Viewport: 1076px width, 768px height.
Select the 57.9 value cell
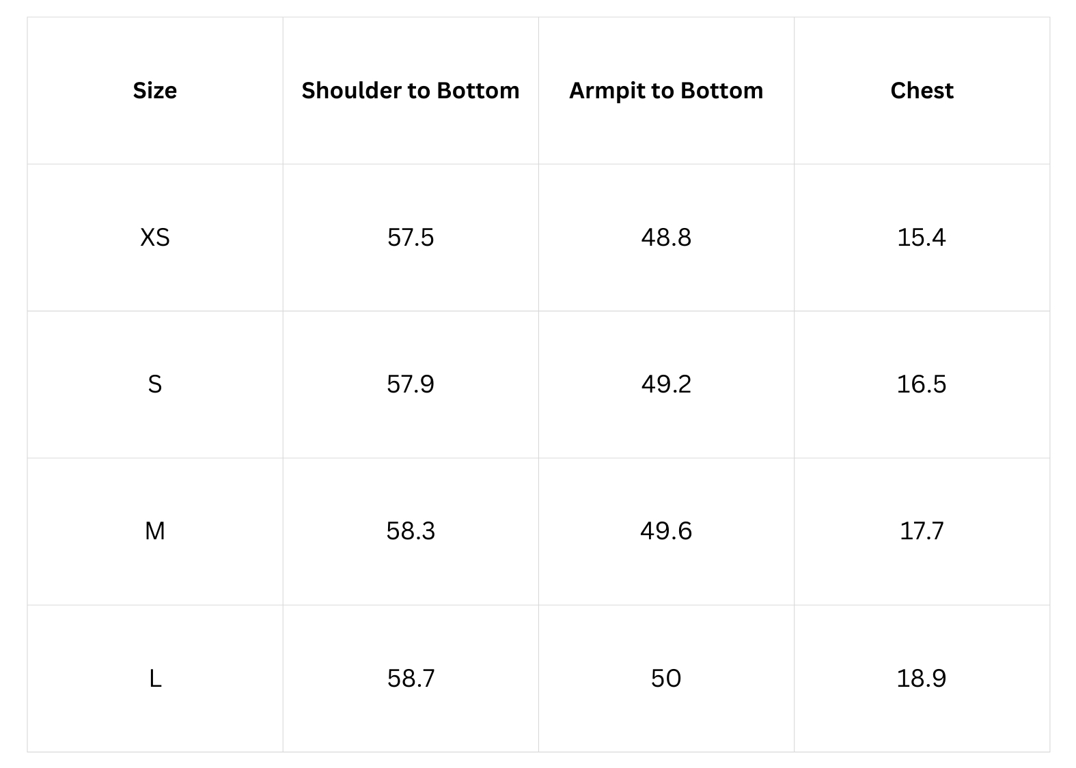(411, 384)
